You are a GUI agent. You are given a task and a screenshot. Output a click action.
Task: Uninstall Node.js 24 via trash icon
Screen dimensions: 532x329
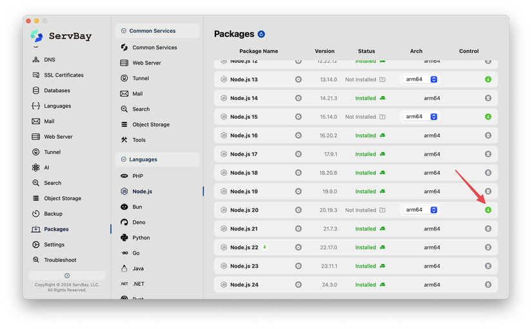488,285
